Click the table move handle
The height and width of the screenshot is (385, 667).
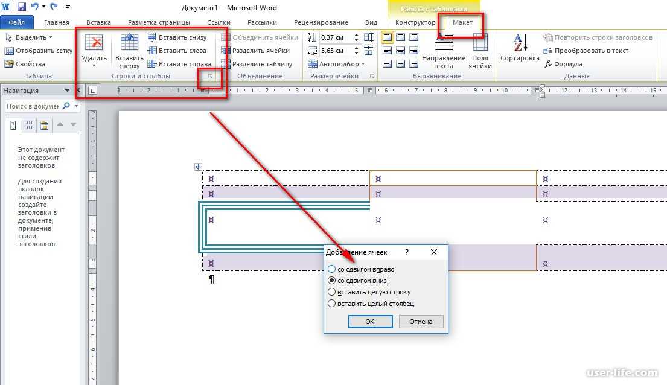198,167
